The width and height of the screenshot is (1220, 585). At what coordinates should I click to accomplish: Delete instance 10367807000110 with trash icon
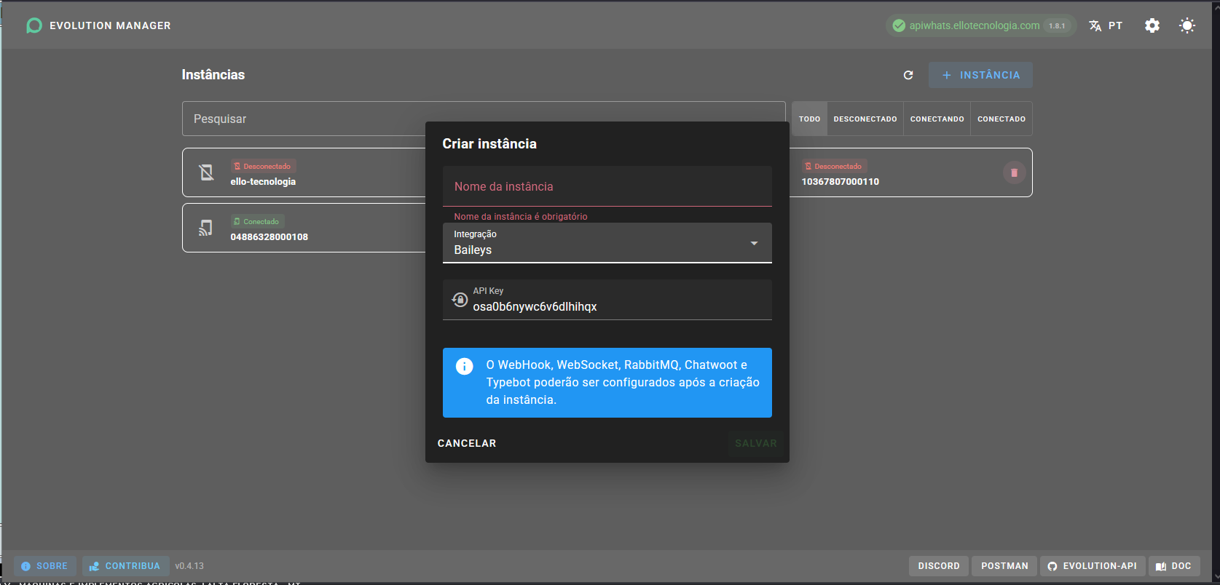tap(1014, 172)
